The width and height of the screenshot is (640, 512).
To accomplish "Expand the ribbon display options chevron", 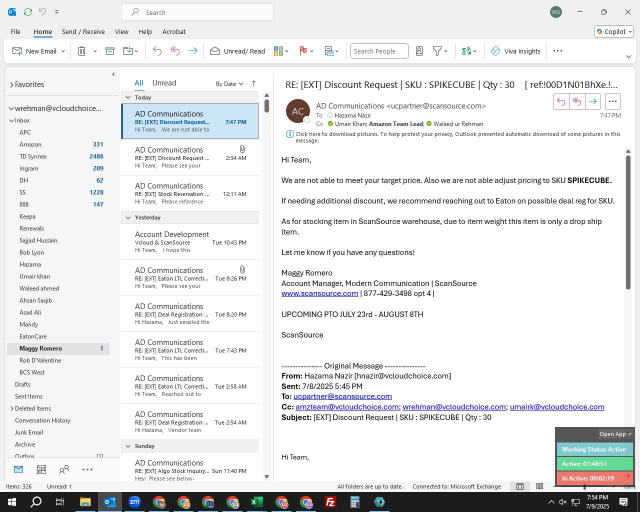I will [628, 56].
